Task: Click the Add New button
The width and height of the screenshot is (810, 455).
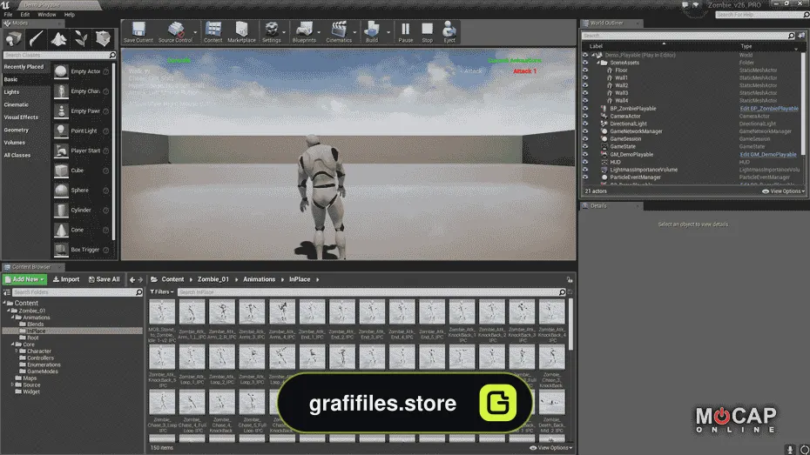Action: (24, 279)
